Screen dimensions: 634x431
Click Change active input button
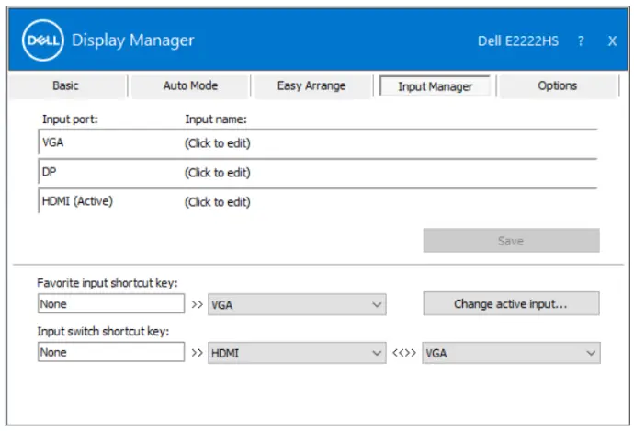(x=511, y=303)
